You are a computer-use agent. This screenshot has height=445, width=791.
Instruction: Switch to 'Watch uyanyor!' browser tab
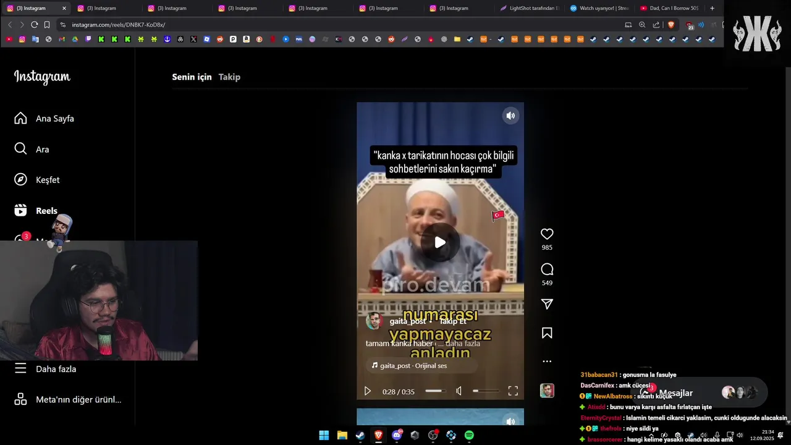coord(599,8)
